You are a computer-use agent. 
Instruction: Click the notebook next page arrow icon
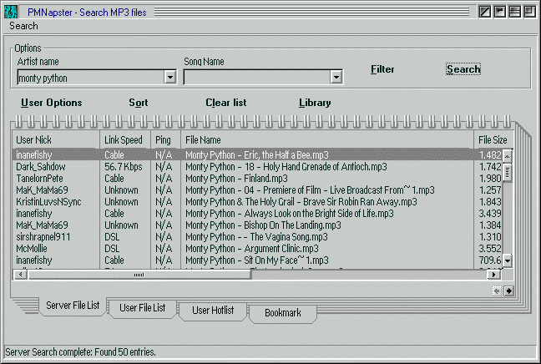[509, 291]
